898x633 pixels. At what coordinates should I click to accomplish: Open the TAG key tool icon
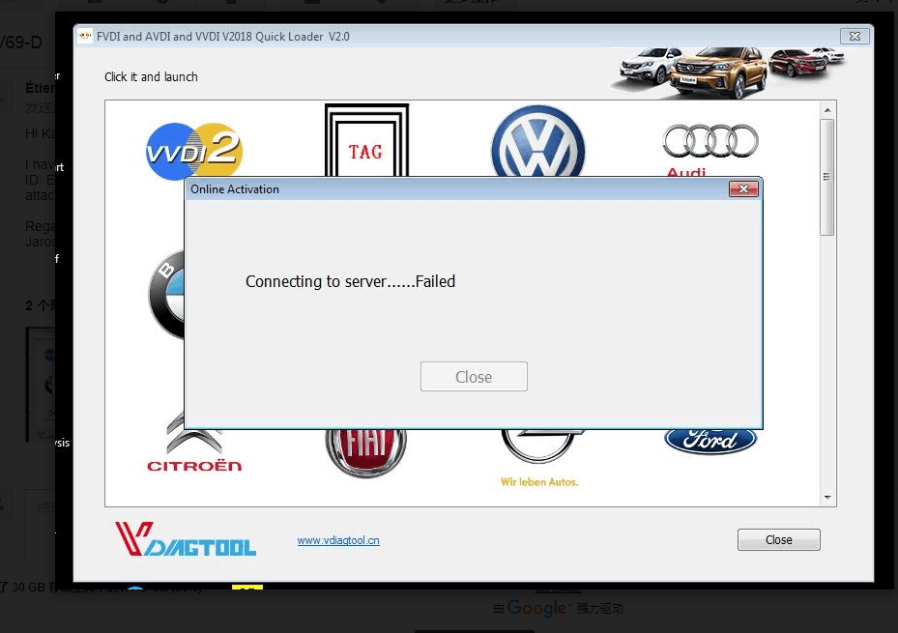pyautogui.click(x=366, y=140)
